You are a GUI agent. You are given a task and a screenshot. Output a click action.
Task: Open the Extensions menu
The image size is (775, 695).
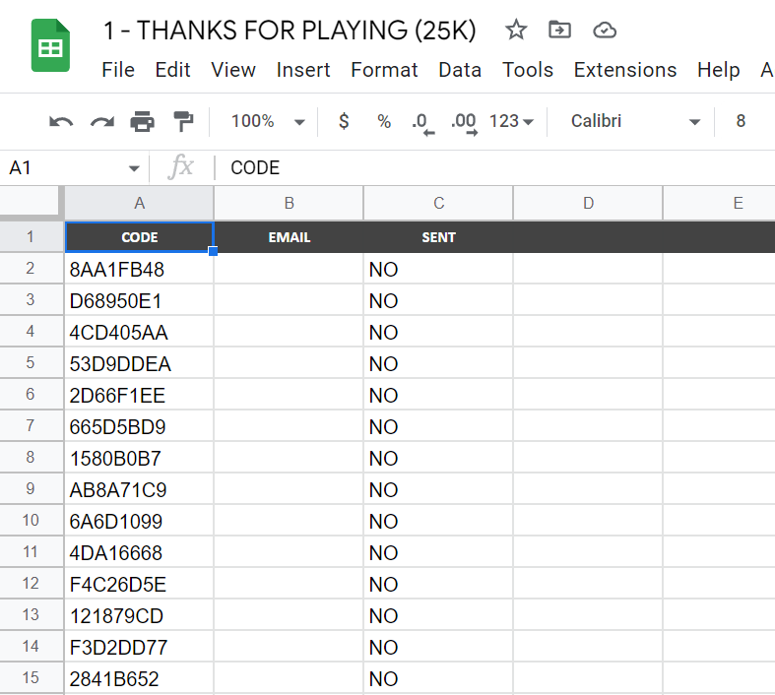624,70
